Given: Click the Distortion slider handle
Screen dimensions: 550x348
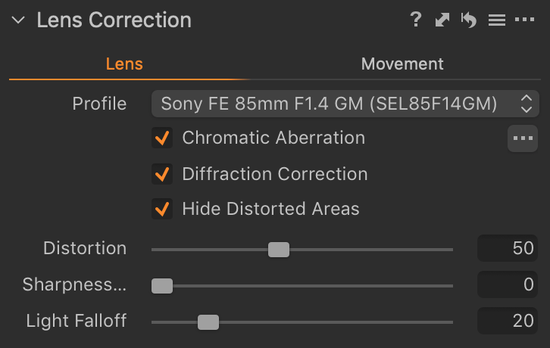Looking at the screenshot, I should coord(279,250).
